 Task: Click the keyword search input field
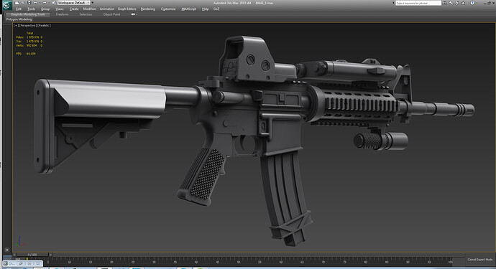pos(418,3)
